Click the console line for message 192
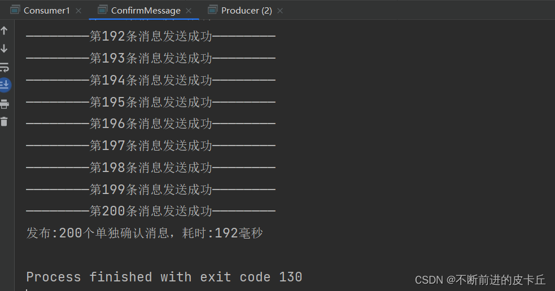 tap(151, 37)
